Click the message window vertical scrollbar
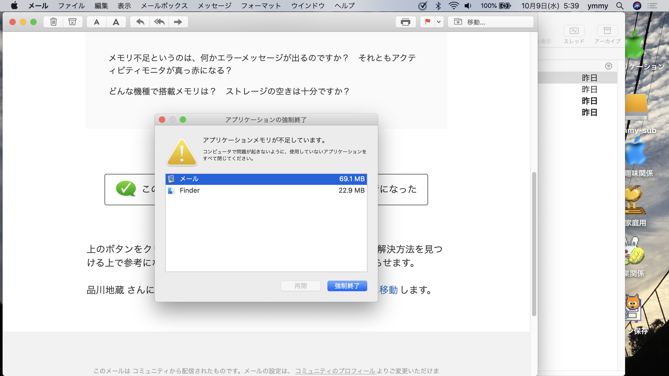Viewport: 669px width, 376px height. [x=534, y=244]
